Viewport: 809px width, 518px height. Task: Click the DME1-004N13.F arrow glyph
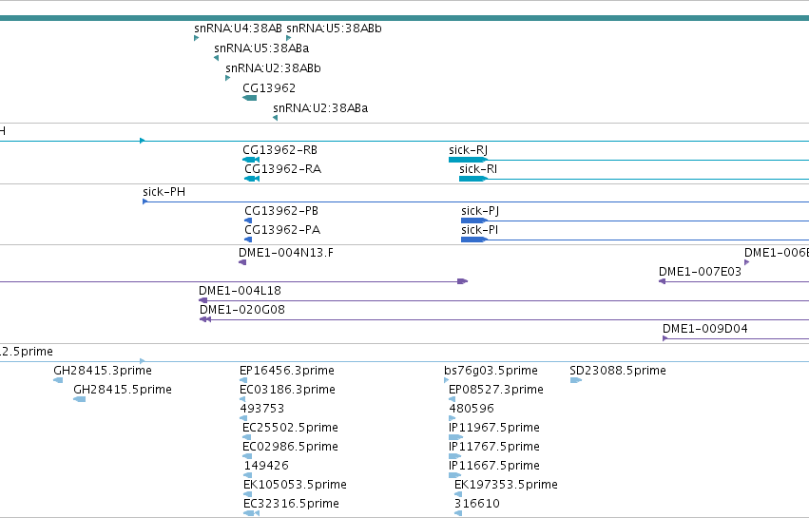pyautogui.click(x=242, y=262)
